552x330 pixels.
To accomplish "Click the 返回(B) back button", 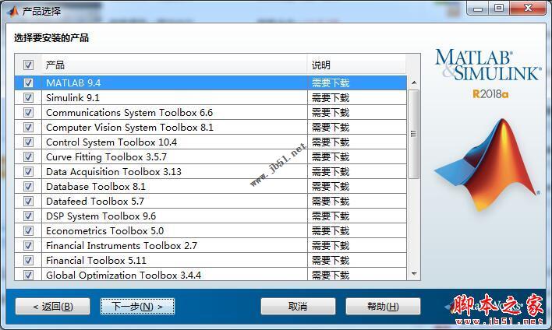I will pyautogui.click(x=53, y=307).
